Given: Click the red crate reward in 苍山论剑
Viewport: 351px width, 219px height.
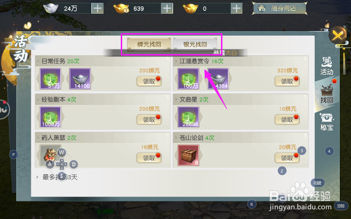Looking at the screenshot, I should [188, 155].
